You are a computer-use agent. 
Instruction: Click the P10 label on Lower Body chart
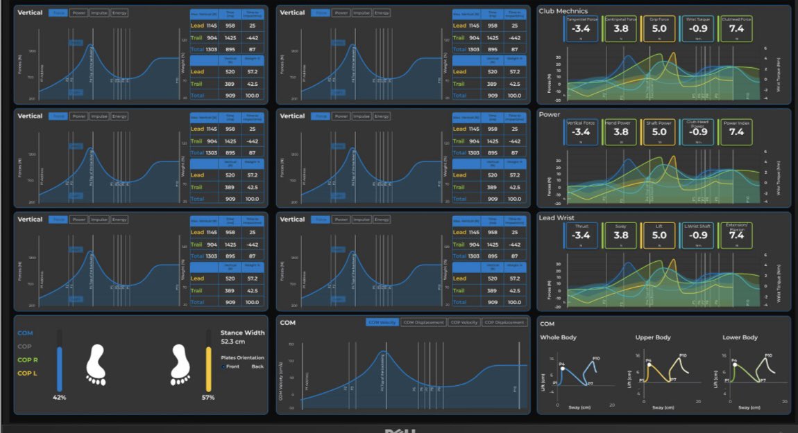coord(768,355)
